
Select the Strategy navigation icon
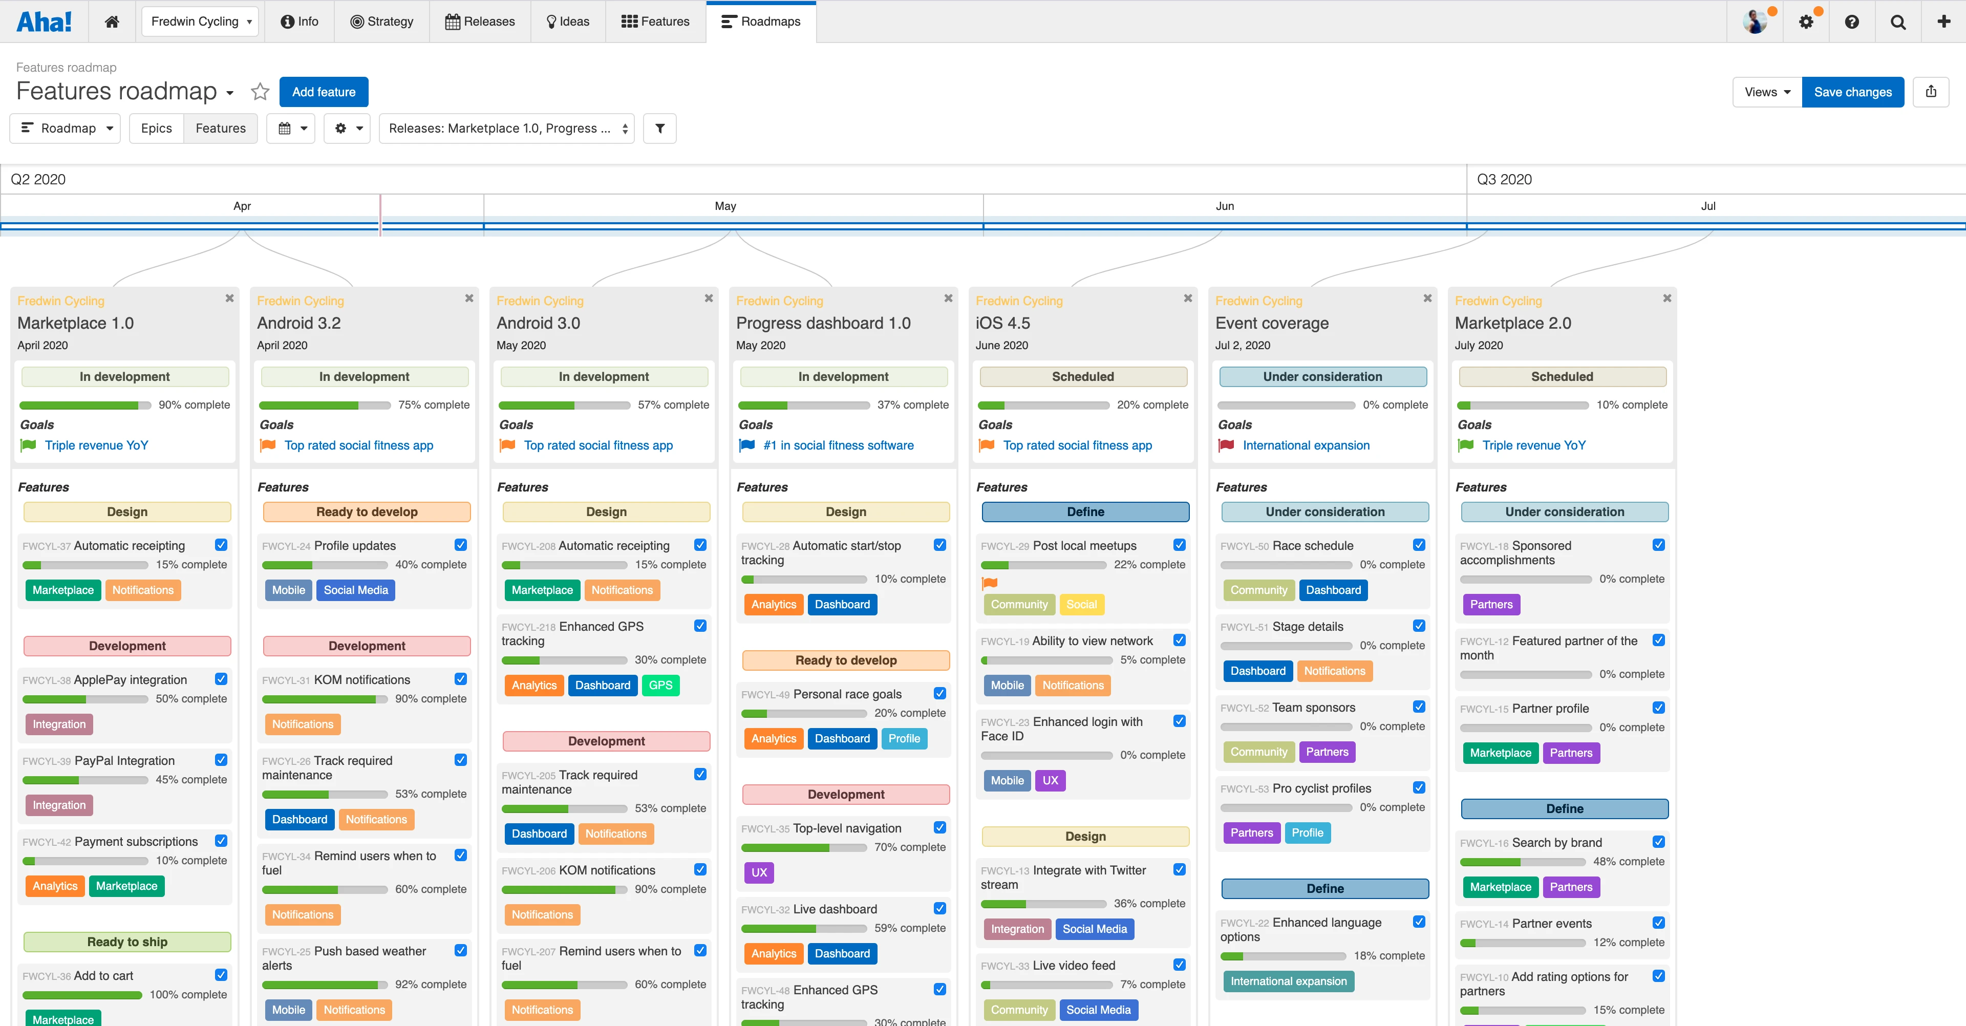coord(356,20)
